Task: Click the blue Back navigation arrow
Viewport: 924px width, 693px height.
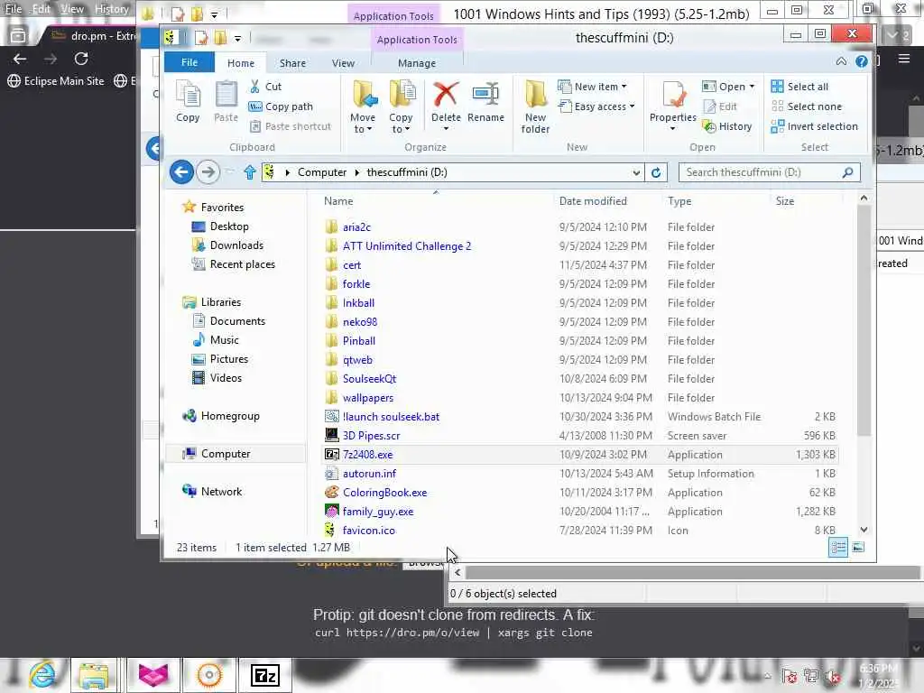Action: tap(181, 172)
